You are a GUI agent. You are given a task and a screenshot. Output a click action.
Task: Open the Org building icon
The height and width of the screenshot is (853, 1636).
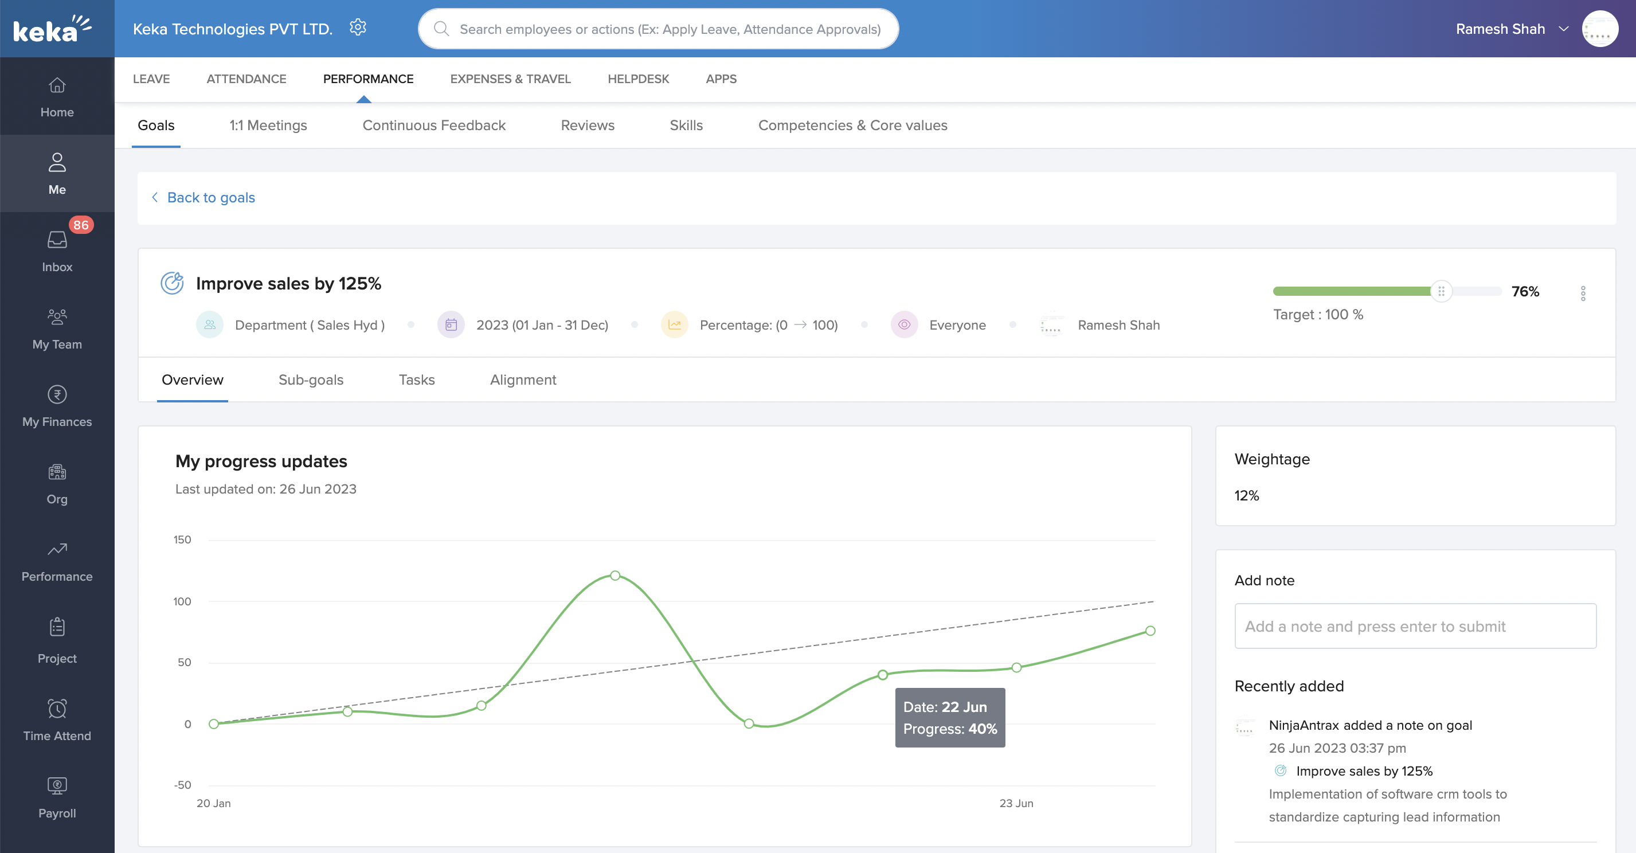tap(57, 472)
